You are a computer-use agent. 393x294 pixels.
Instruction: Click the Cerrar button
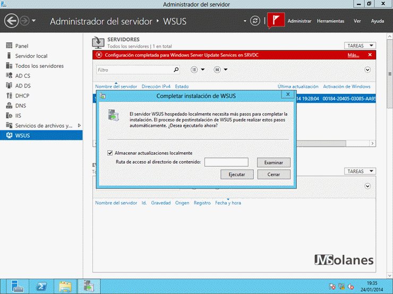click(274, 174)
